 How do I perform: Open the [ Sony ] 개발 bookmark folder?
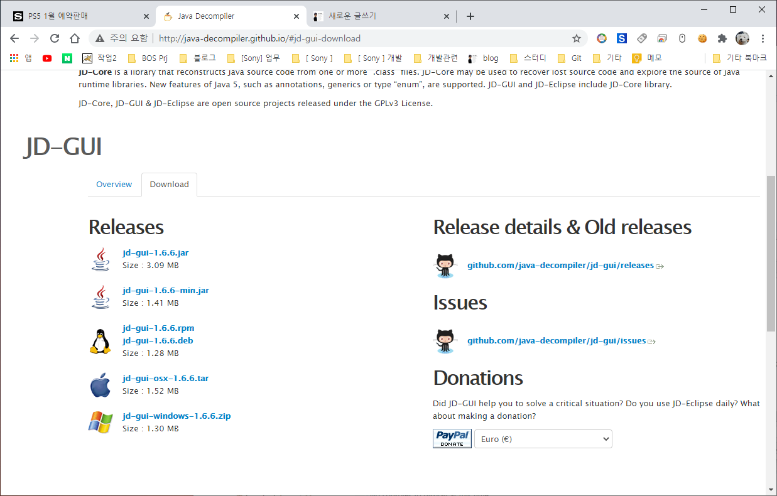[x=372, y=58]
